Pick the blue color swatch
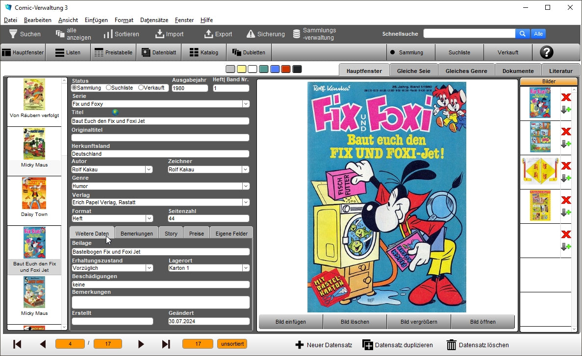The height and width of the screenshot is (356, 582). point(275,69)
